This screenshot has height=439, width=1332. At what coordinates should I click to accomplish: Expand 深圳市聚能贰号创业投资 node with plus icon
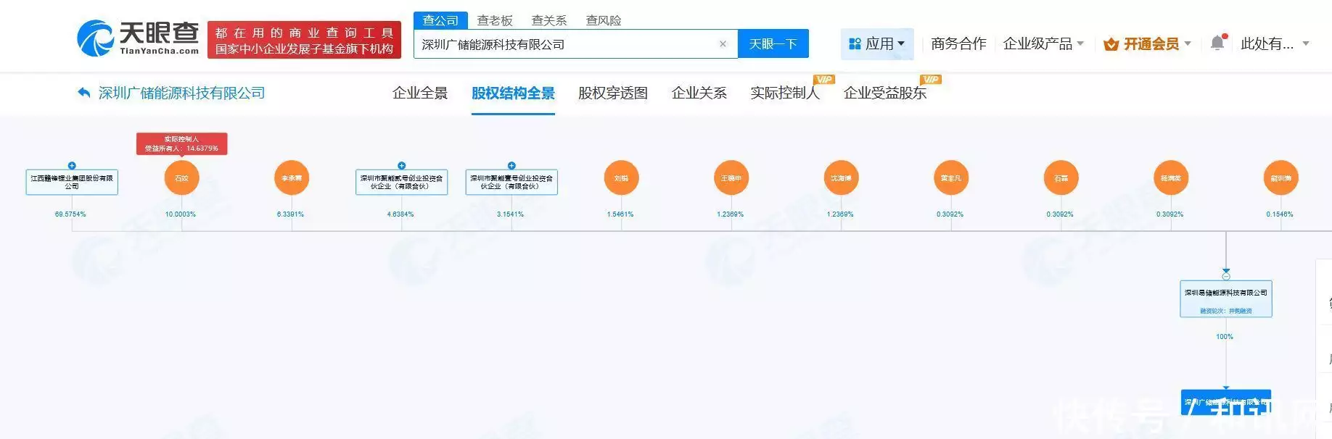[x=402, y=166]
